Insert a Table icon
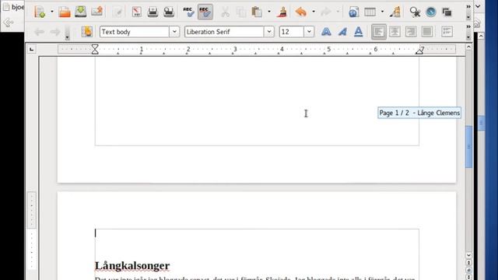498x280 pixels. 370,12
